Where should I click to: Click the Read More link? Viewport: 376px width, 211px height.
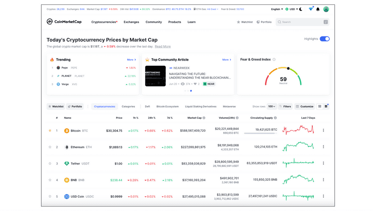(x=162, y=47)
